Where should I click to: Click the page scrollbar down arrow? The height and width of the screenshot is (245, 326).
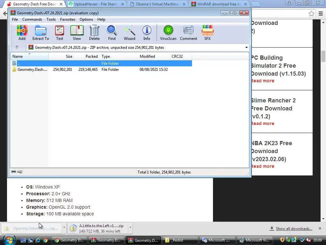tap(323, 219)
